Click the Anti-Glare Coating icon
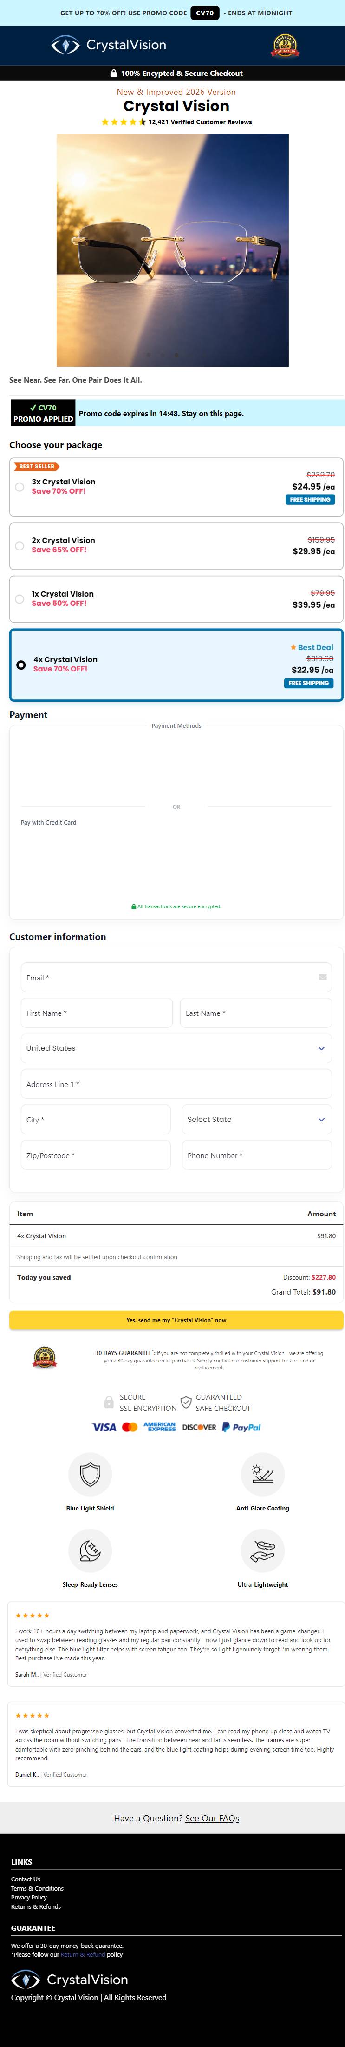 tap(262, 1474)
